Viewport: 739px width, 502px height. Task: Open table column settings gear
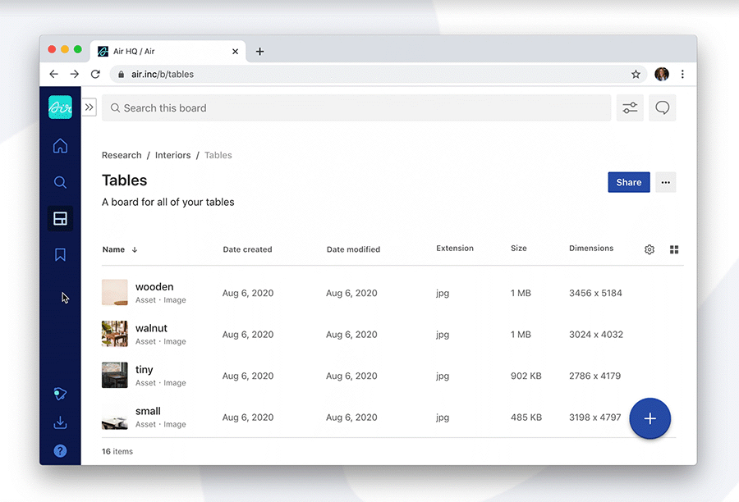point(649,249)
